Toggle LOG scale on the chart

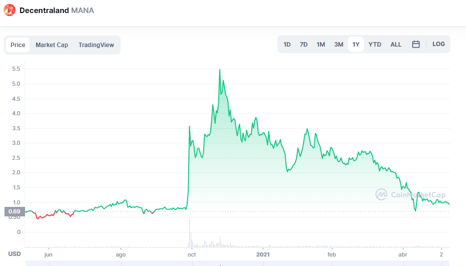(x=438, y=44)
